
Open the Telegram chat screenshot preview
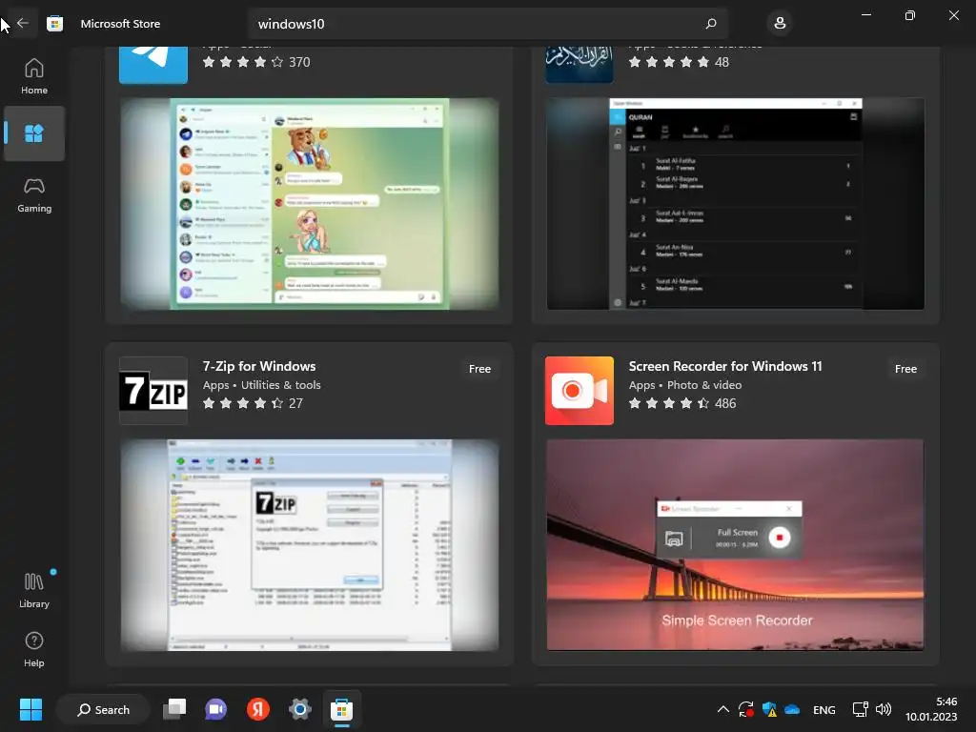(x=310, y=204)
